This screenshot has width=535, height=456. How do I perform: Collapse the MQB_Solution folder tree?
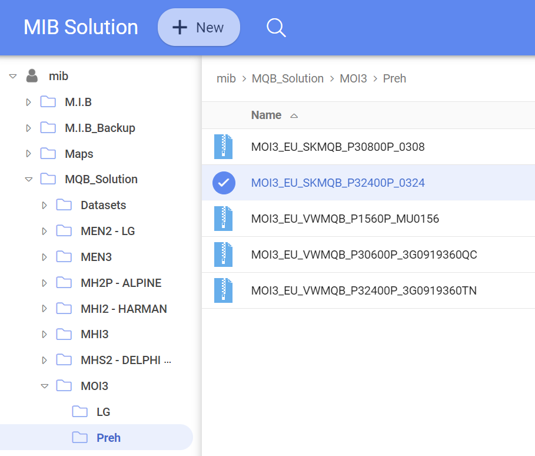click(28, 180)
